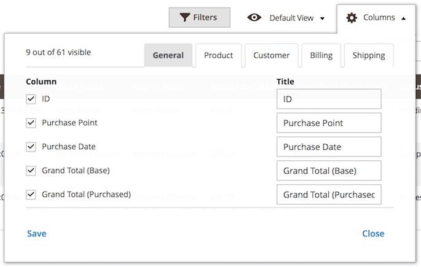This screenshot has height=267, width=421.
Task: Select the General tab
Action: [x=168, y=55]
